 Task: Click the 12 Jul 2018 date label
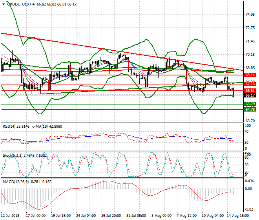point(10,216)
